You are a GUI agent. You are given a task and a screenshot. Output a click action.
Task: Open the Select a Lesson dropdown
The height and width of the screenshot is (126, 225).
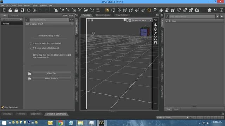(172, 118)
